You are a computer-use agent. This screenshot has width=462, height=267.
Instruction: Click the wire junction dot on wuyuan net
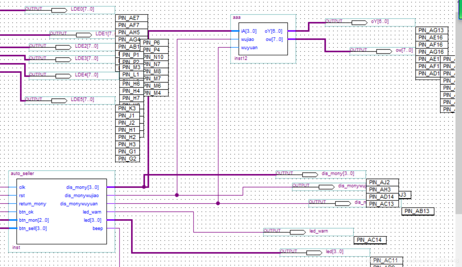click(x=218, y=203)
